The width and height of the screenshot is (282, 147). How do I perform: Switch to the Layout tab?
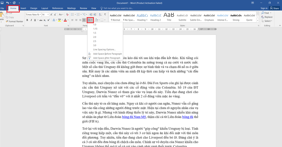[x=45, y=8]
